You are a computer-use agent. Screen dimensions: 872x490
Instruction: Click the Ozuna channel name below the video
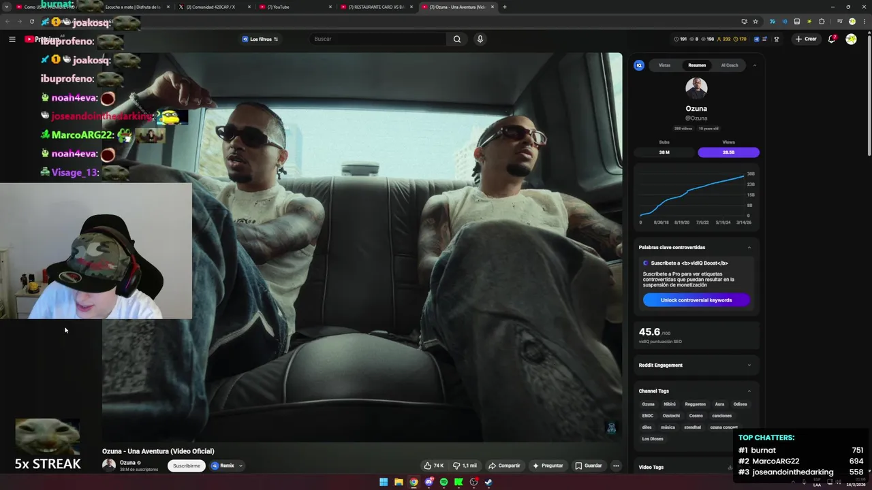click(x=127, y=463)
